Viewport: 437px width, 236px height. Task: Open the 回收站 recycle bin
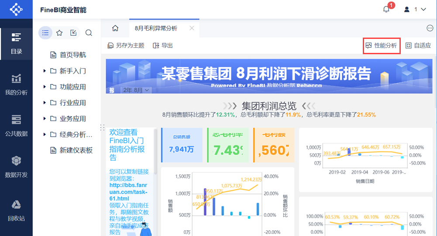(x=16, y=210)
